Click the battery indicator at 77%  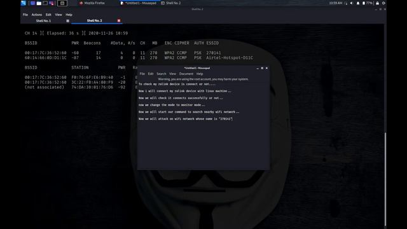tap(368, 3)
